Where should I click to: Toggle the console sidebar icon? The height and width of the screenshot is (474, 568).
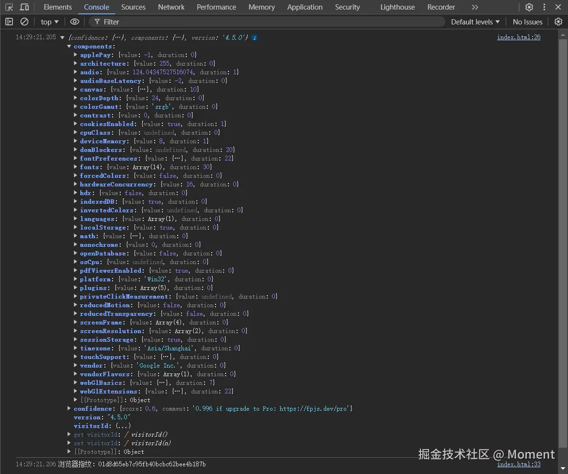9,22
